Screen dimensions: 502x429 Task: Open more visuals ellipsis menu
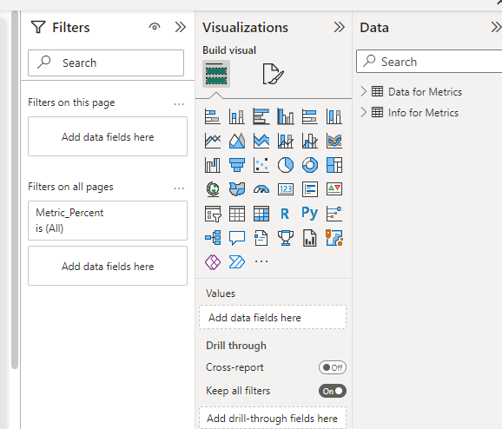(261, 262)
